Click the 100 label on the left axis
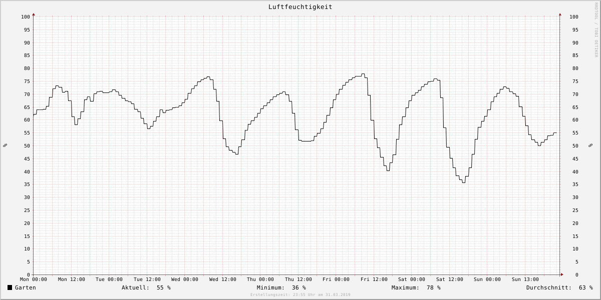The width and height of the screenshot is (601, 300). click(x=26, y=17)
